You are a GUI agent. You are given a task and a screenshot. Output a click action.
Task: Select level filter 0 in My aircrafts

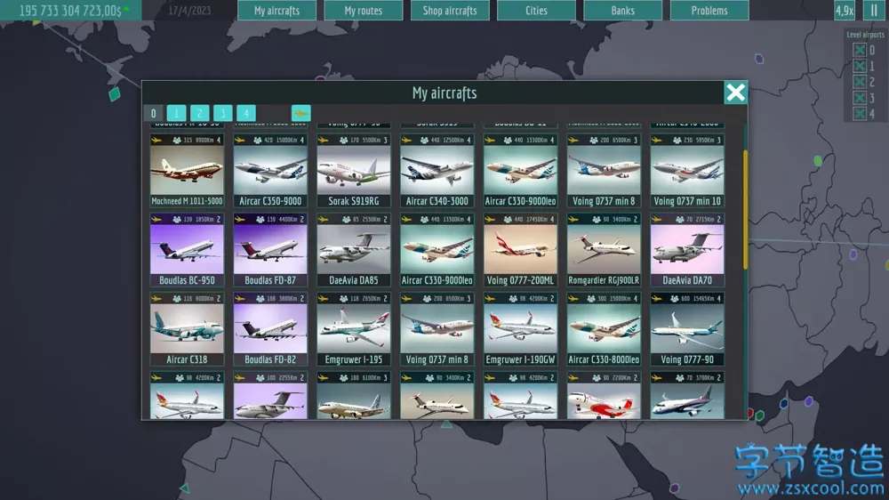pos(153,114)
